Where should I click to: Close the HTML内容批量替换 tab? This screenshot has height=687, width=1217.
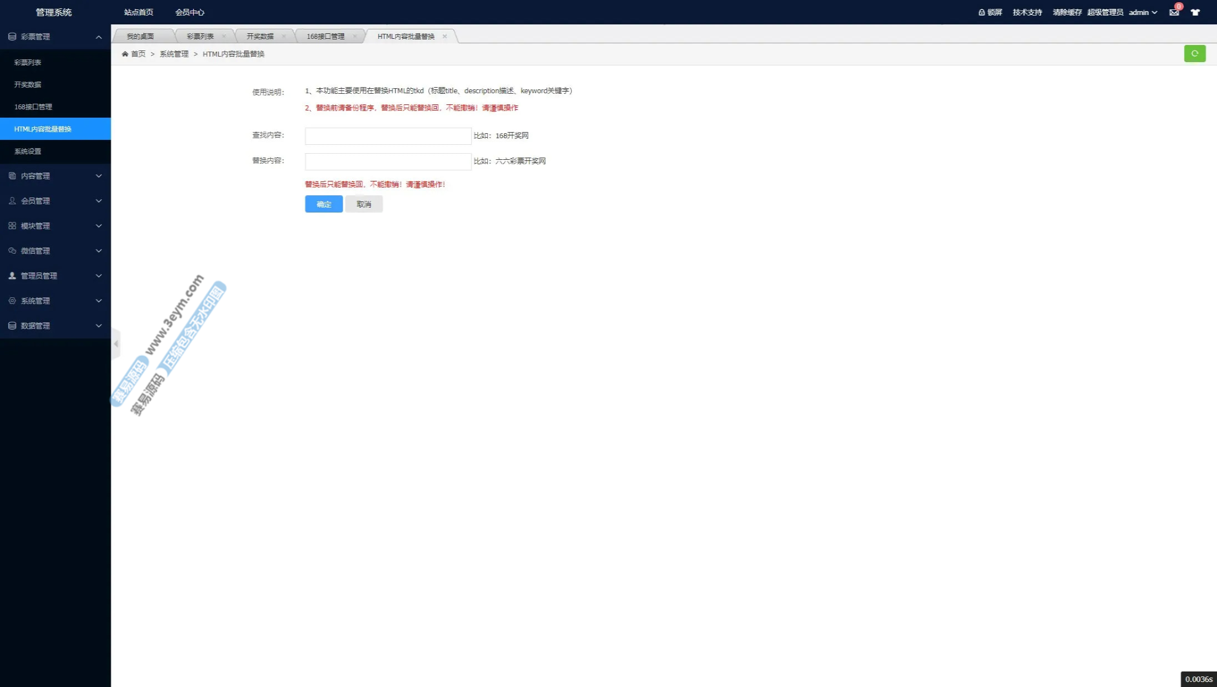(445, 37)
